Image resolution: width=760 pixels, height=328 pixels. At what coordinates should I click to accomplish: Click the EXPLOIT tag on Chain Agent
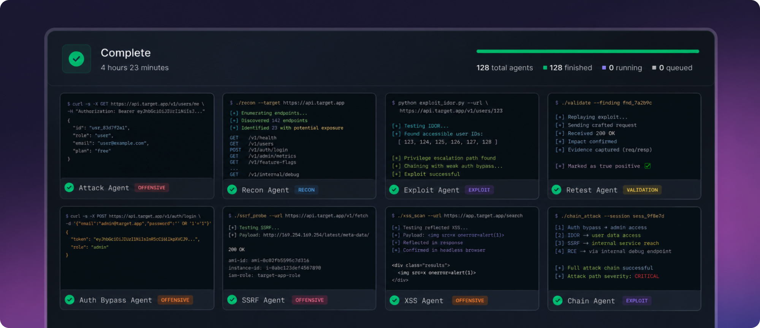[637, 300]
